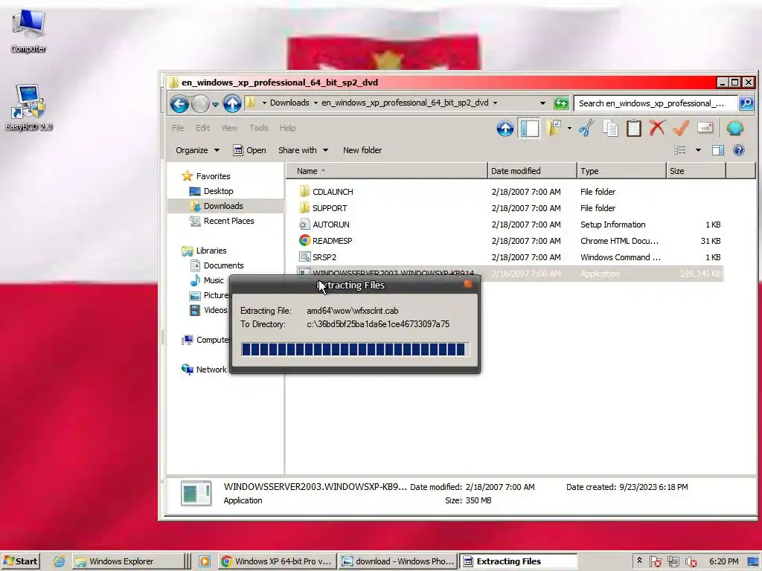Click the folder icon in the address bar

250,103
